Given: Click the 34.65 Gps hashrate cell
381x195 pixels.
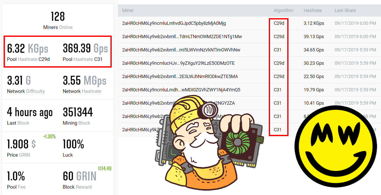Looking at the screenshot, I should (x=314, y=50).
